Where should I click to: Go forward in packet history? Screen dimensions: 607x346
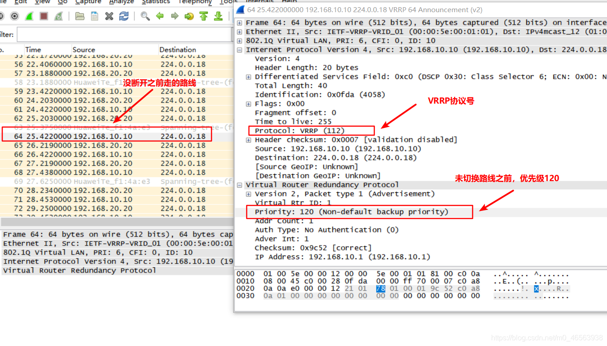tap(175, 16)
